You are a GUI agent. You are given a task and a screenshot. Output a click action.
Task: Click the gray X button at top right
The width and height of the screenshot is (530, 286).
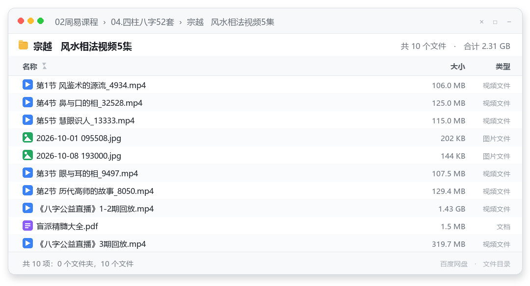coord(482,22)
